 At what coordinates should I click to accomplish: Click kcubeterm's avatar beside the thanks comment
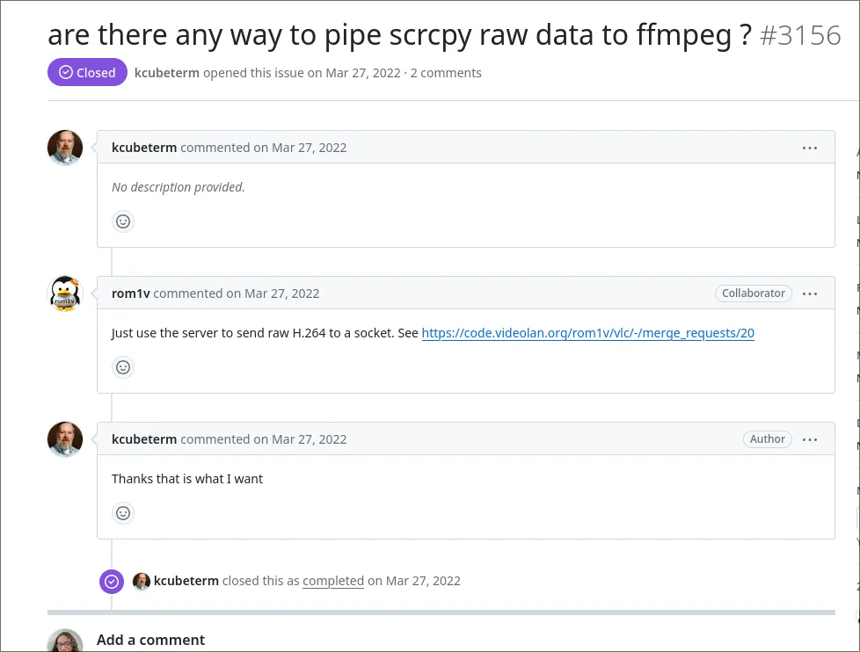pyautogui.click(x=65, y=439)
